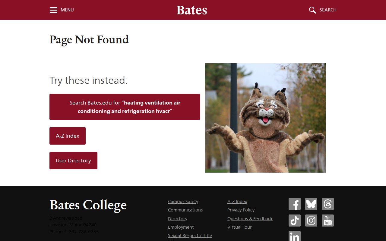This screenshot has width=386, height=241.
Task: Click the search magnifier icon
Action: pos(312,10)
